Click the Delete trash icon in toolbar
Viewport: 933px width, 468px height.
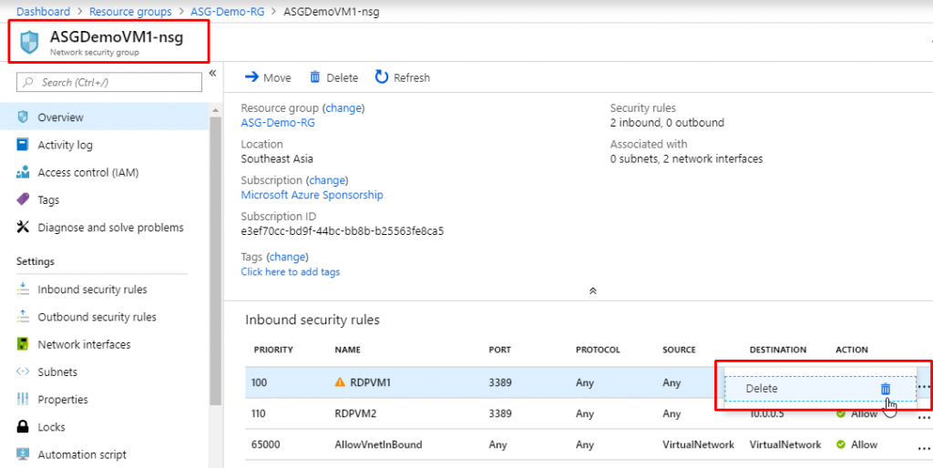pyautogui.click(x=315, y=77)
